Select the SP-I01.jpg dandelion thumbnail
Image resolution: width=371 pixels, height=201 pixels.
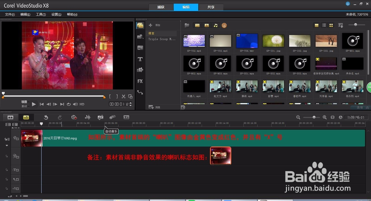[x=273, y=41]
